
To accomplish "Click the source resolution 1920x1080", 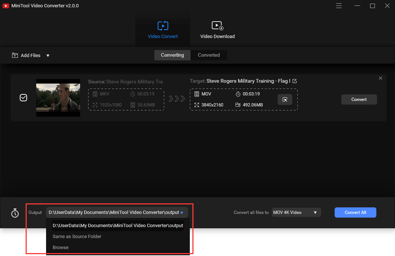I will point(110,105).
